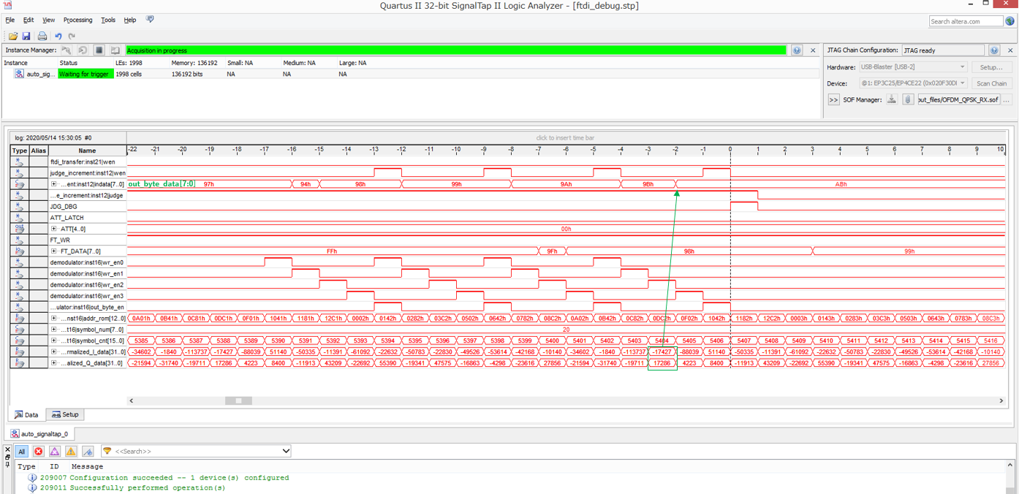Click the SOF Manager program device icon

(892, 99)
